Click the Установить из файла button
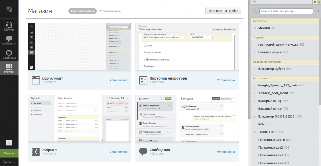Screen dimensions: 321x166 [223, 11]
